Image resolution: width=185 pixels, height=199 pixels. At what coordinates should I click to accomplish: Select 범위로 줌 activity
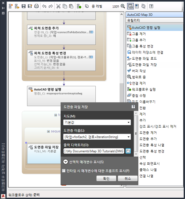155,77
